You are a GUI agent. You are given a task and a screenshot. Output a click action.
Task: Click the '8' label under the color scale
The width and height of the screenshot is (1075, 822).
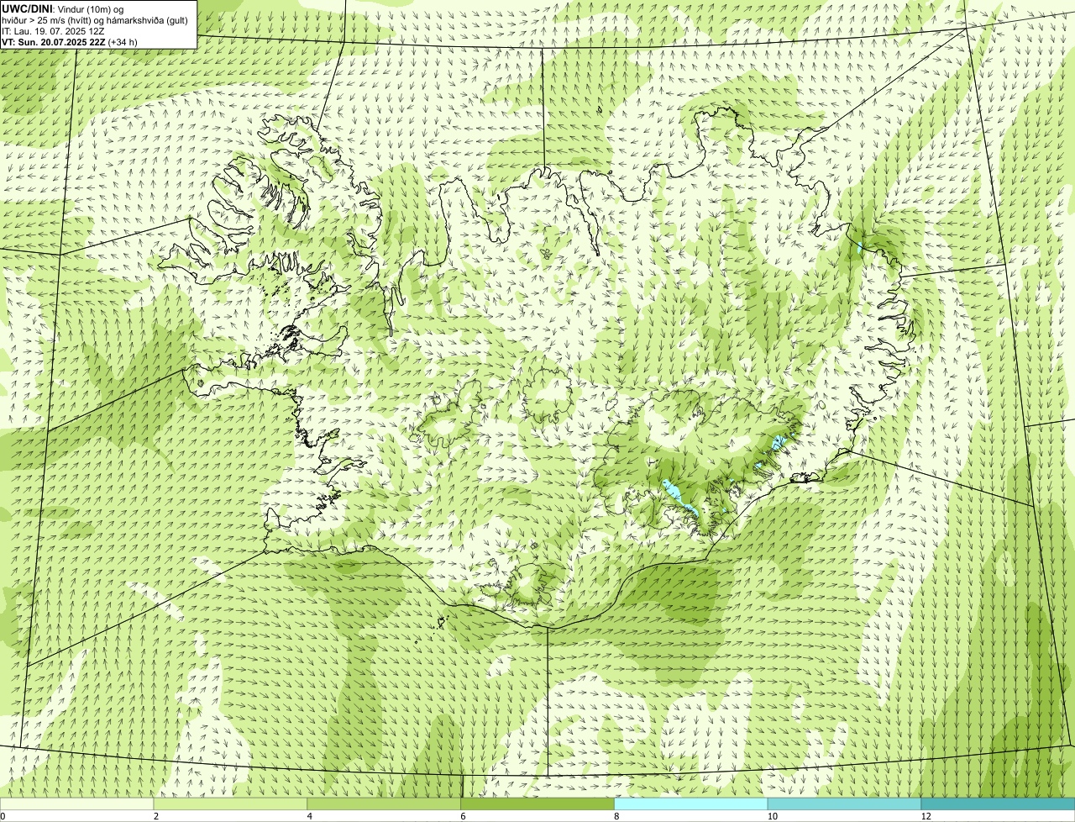616,816
